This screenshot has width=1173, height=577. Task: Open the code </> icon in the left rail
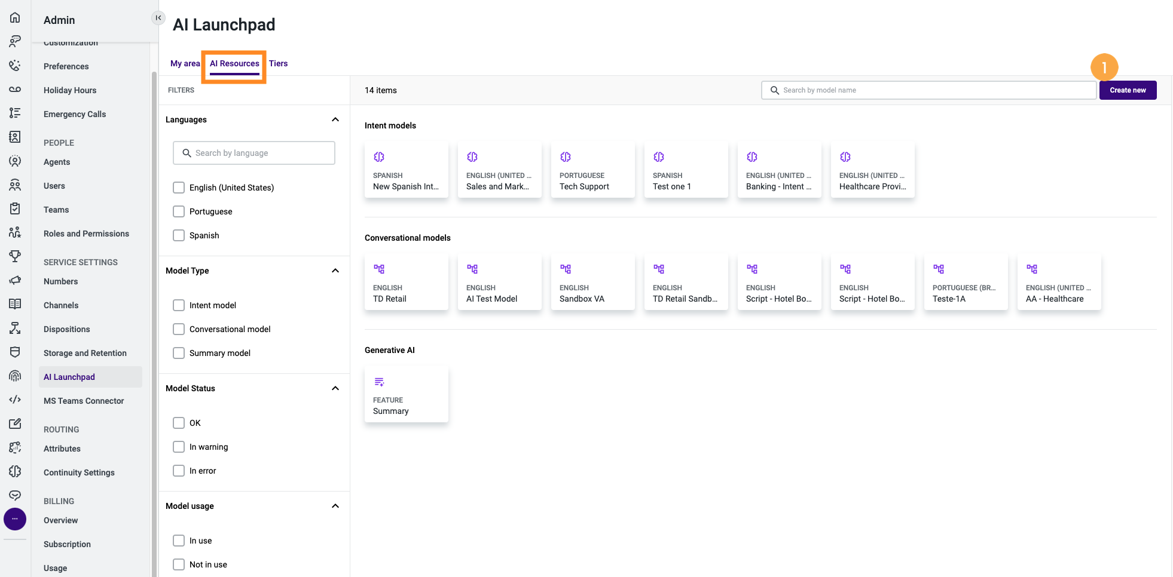tap(15, 399)
